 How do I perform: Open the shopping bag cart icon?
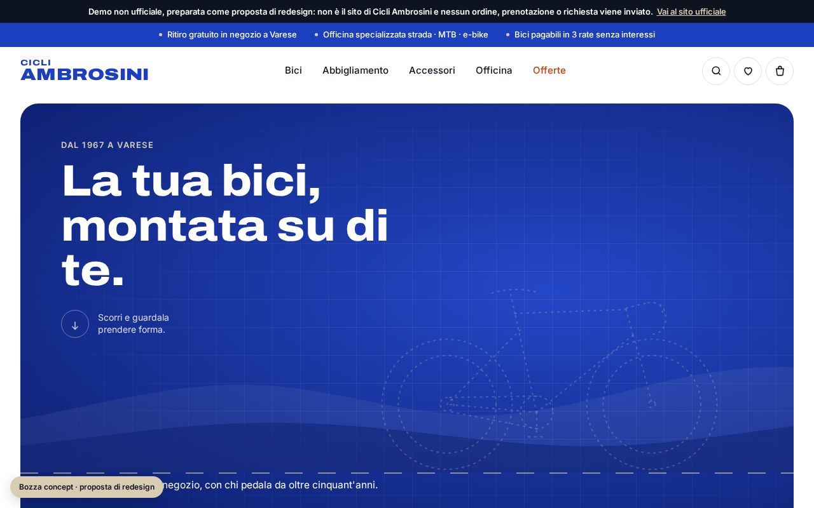(x=780, y=71)
